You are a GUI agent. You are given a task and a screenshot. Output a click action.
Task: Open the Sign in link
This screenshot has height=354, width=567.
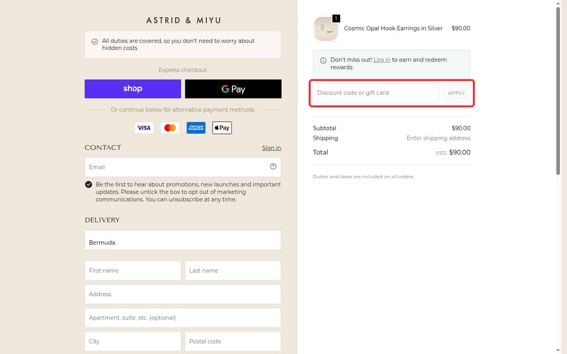click(x=271, y=147)
